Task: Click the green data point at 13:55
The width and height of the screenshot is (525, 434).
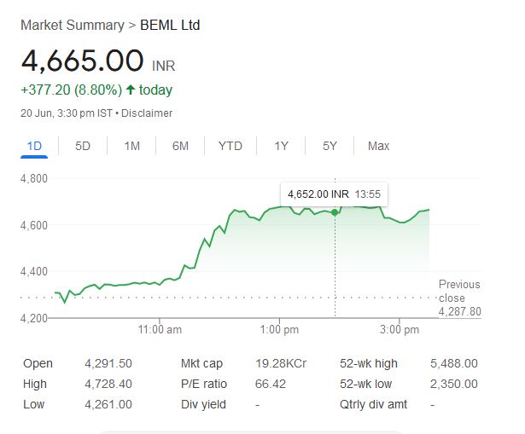Action: [335, 212]
